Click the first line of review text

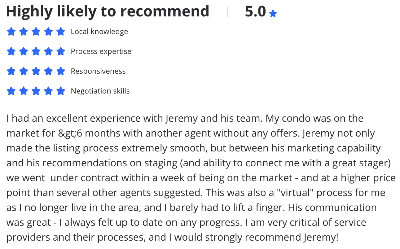coord(185,119)
